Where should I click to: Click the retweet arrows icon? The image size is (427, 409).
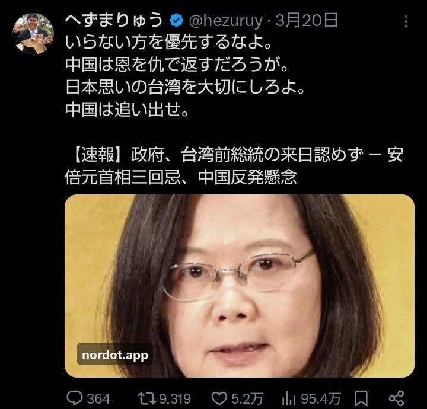(x=147, y=399)
